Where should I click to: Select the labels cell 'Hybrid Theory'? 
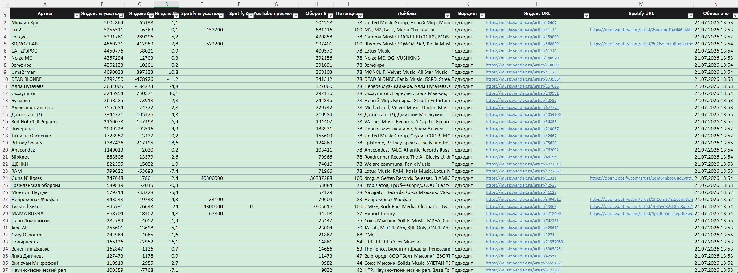pyautogui.click(x=407, y=213)
